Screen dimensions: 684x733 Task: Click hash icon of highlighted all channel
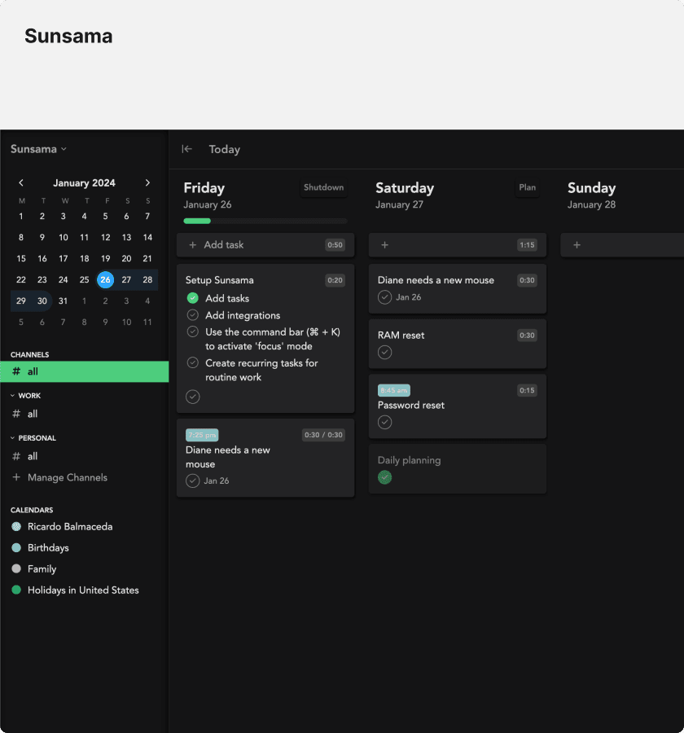pos(16,371)
